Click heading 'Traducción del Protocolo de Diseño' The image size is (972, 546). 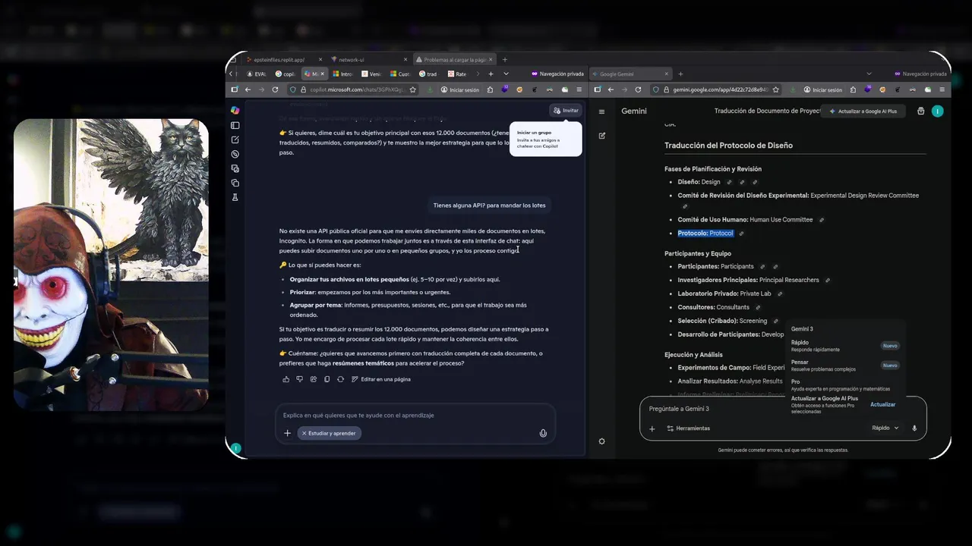click(x=728, y=146)
